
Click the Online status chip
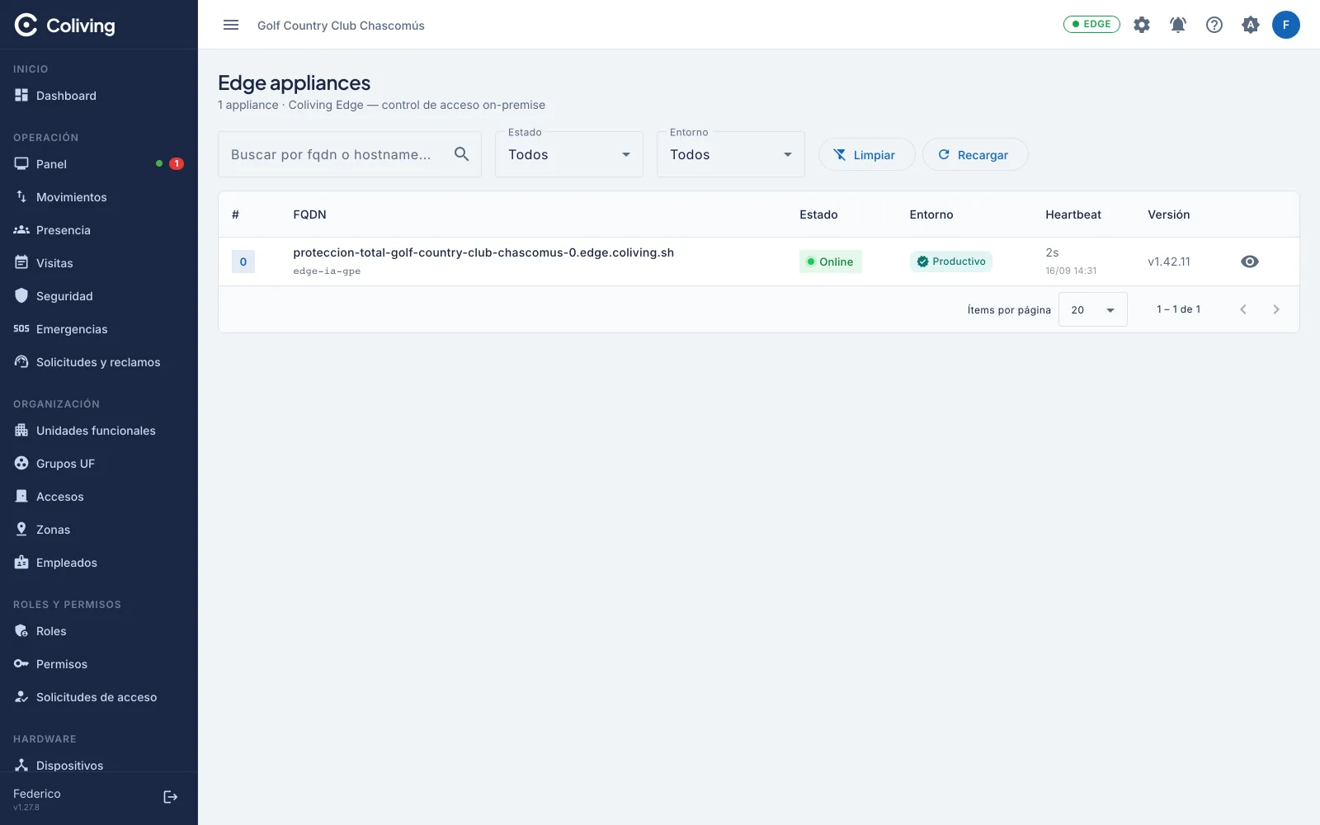tap(831, 262)
